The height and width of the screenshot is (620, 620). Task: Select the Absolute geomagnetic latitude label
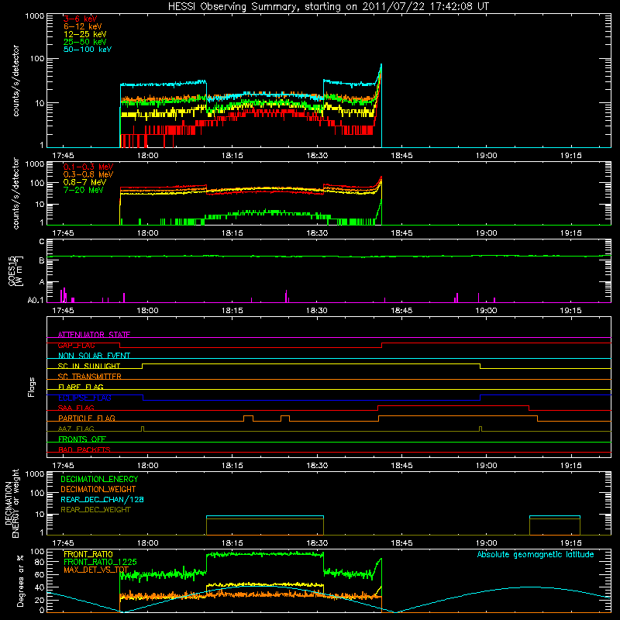point(536,555)
